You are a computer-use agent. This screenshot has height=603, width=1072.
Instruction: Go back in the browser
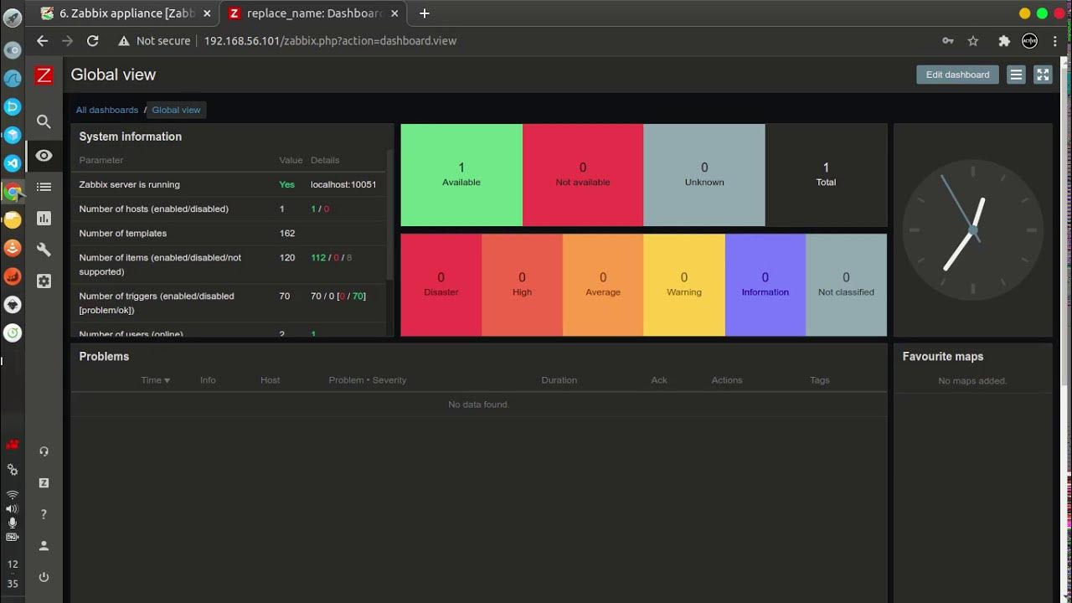point(43,40)
